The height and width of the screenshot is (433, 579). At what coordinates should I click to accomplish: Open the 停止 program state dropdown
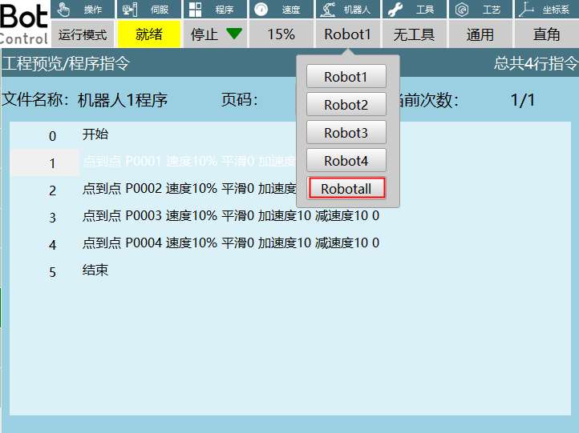click(x=215, y=34)
